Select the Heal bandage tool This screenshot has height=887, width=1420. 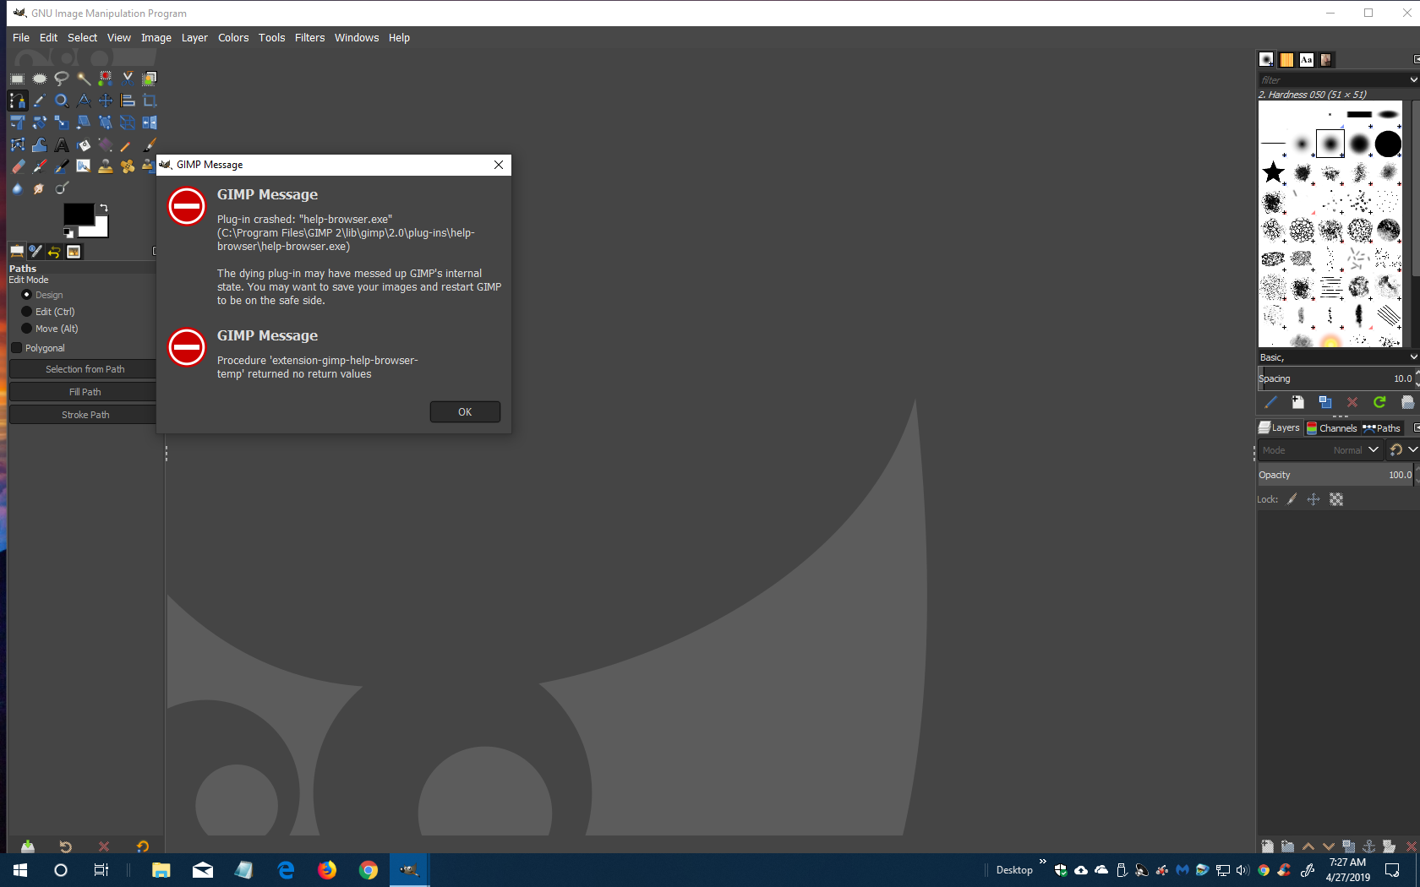[127, 166]
